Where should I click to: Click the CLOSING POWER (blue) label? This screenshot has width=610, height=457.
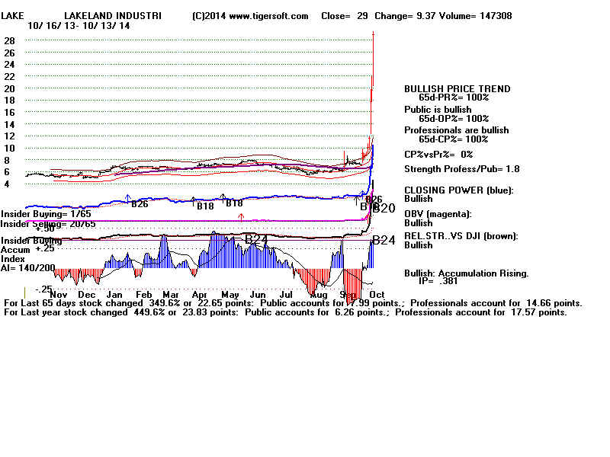[459, 190]
